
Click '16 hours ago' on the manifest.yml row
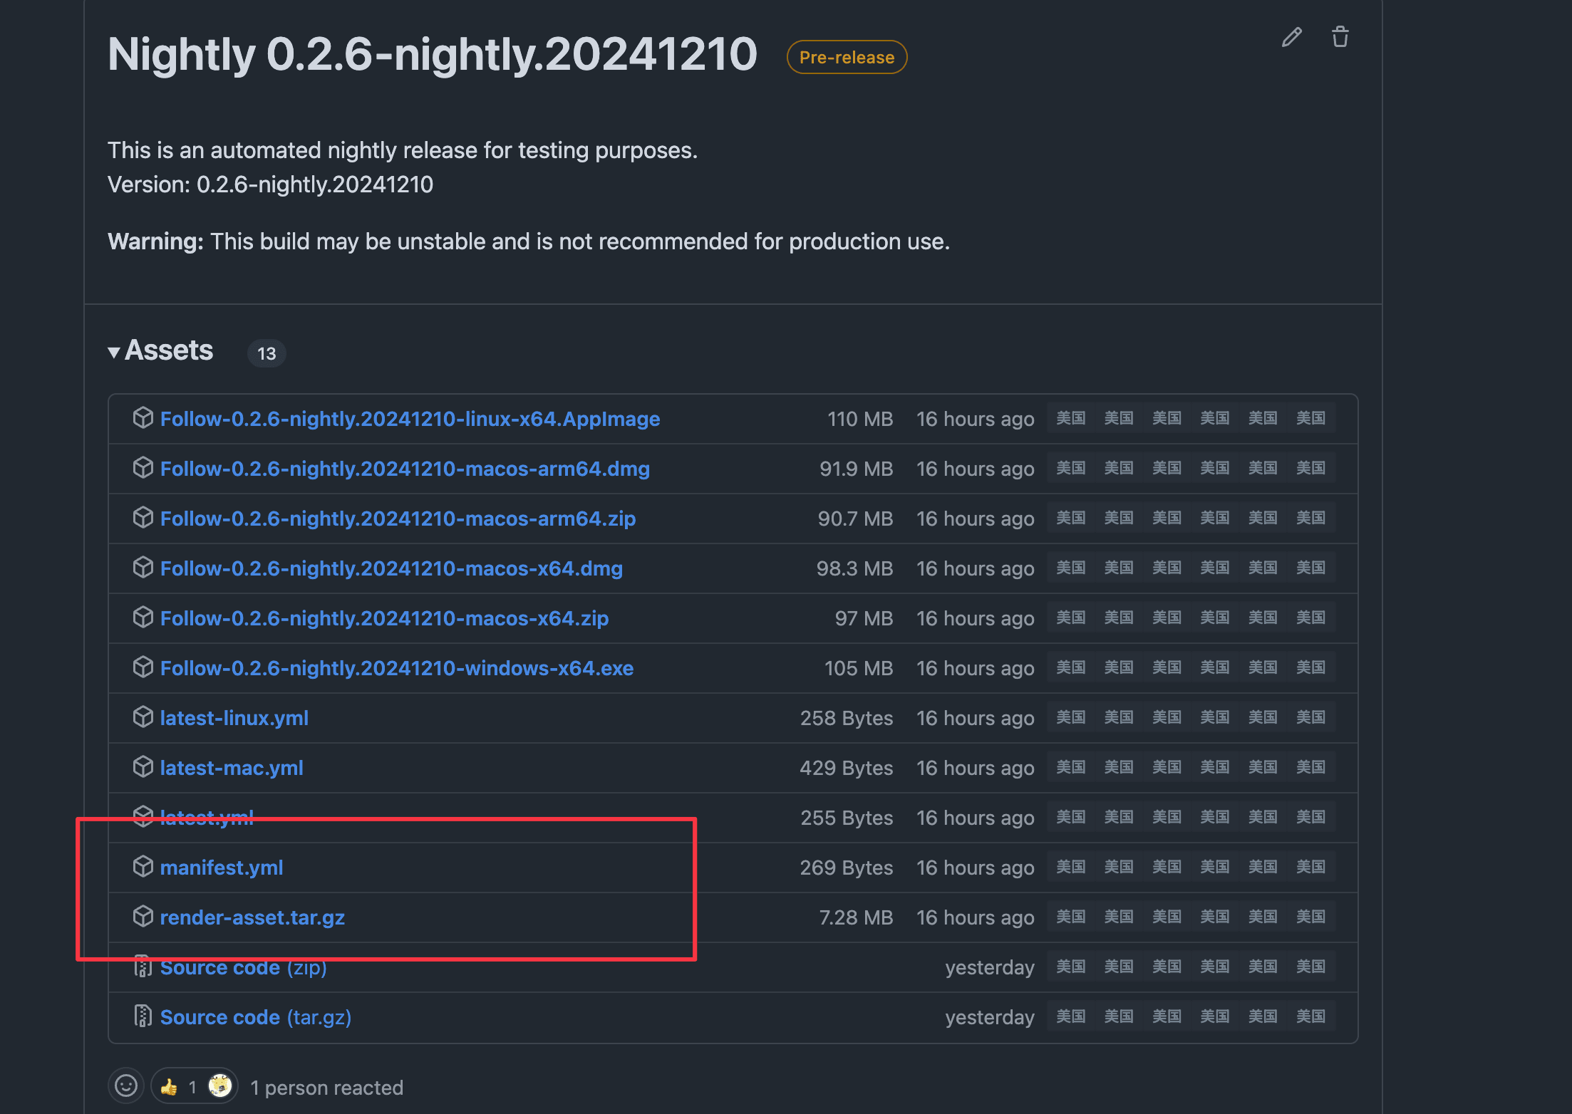pos(975,868)
